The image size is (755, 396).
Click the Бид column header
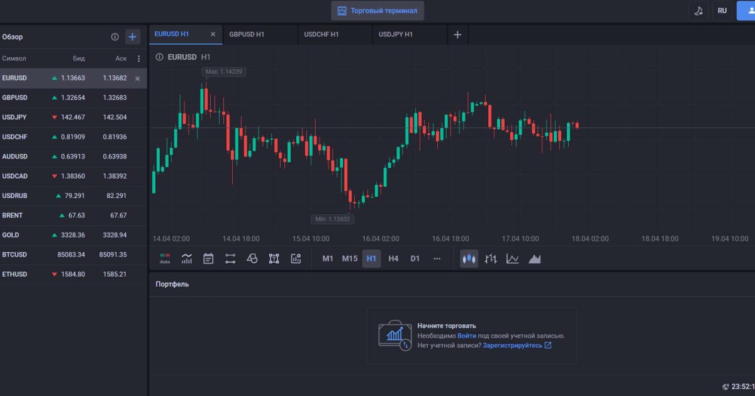(x=79, y=58)
